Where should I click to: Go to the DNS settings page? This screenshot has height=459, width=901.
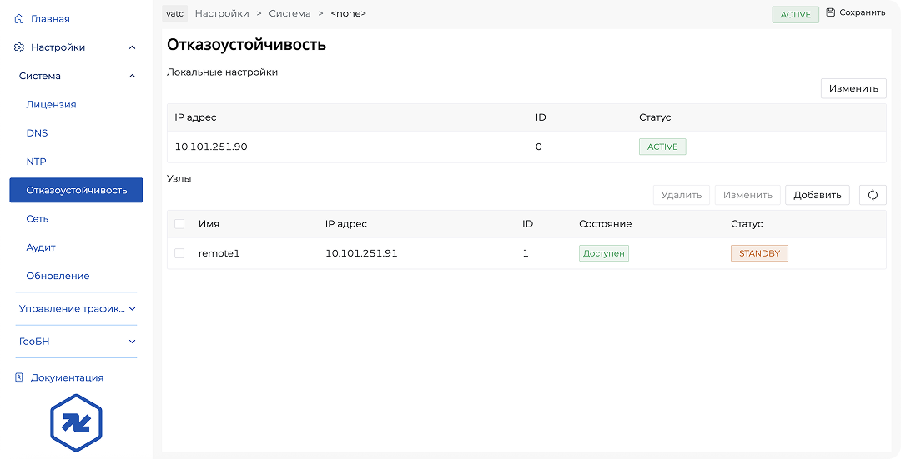tap(37, 133)
